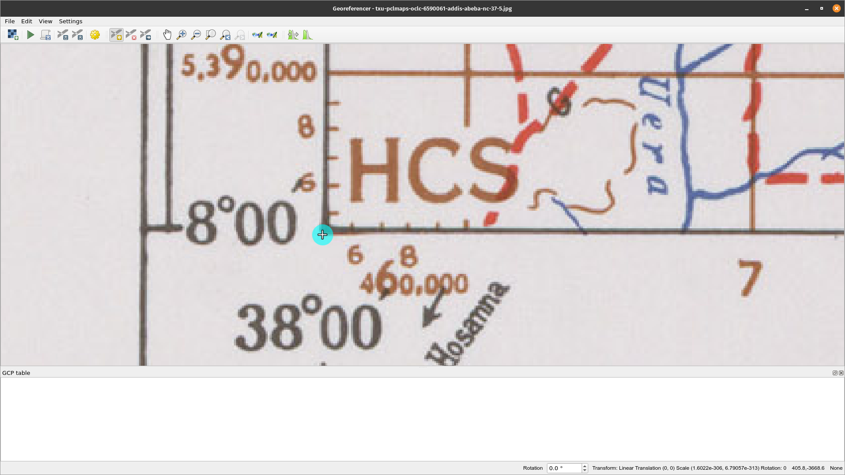Save GCP points as icon
Image resolution: width=845 pixels, height=475 pixels.
[77, 35]
